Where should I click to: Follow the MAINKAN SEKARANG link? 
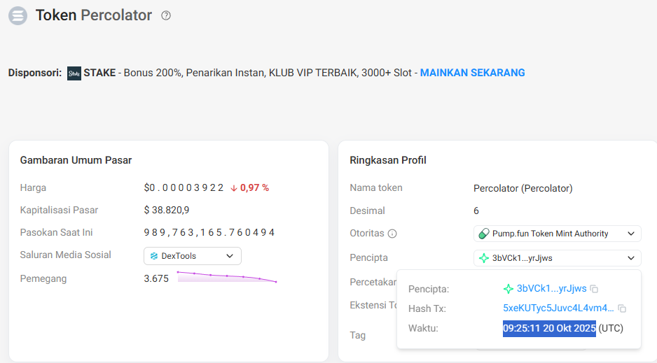(x=472, y=73)
